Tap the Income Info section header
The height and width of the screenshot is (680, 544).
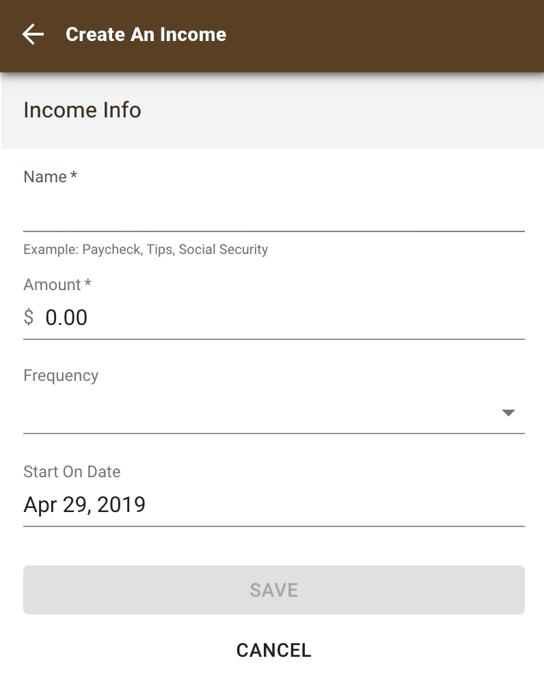(82, 110)
